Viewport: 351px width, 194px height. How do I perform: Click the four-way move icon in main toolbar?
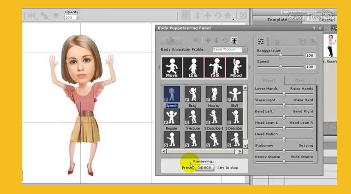[x=208, y=15]
